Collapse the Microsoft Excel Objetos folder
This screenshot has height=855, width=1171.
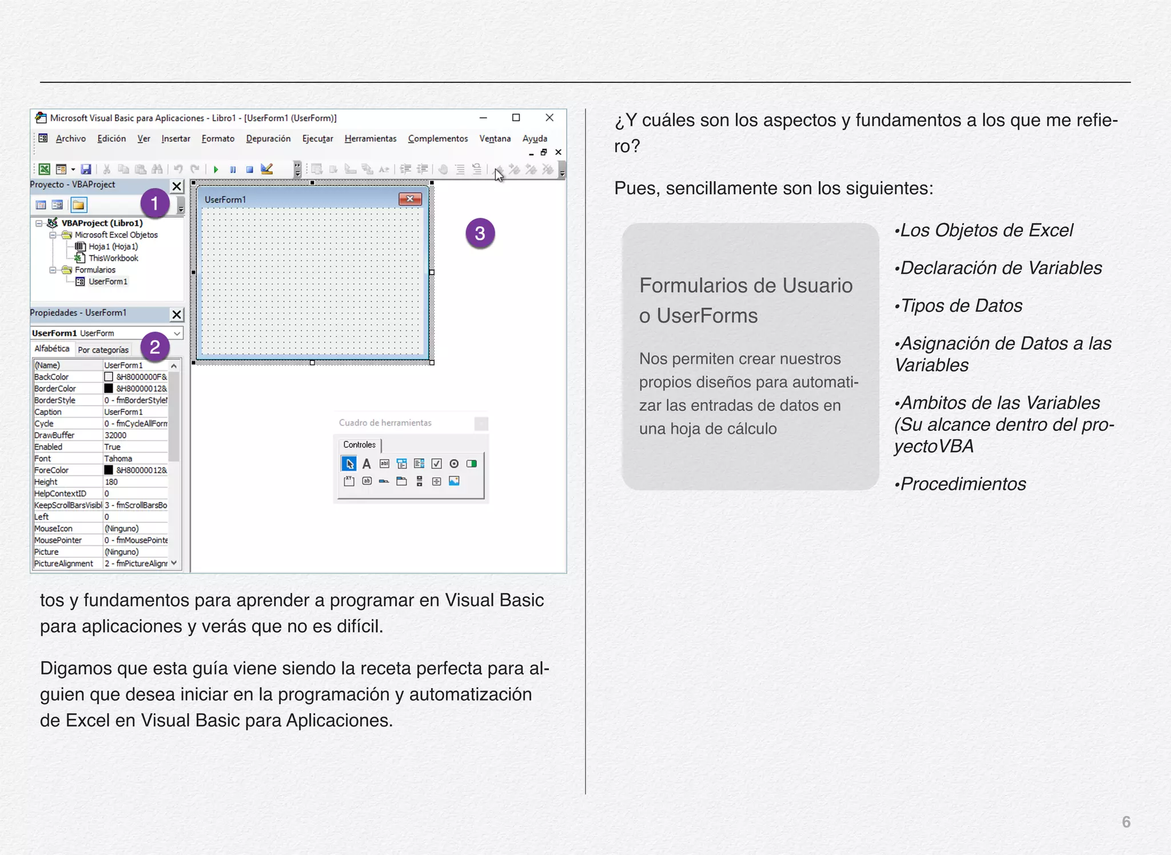(53, 235)
